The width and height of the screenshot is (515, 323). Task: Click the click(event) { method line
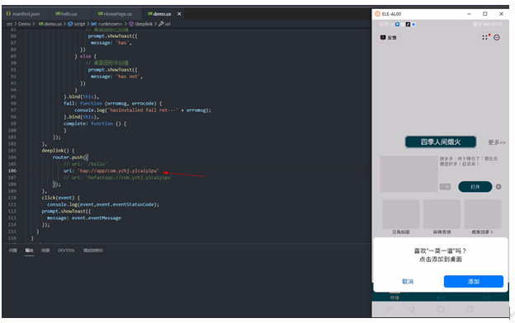pos(61,198)
